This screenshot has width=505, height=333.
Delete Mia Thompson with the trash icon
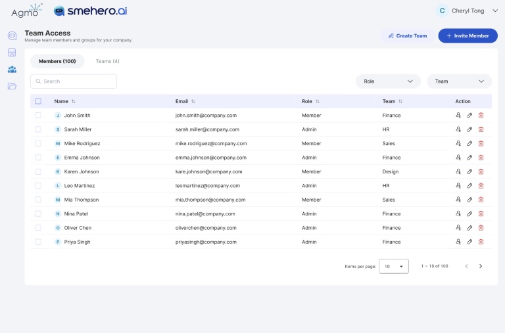click(x=481, y=200)
